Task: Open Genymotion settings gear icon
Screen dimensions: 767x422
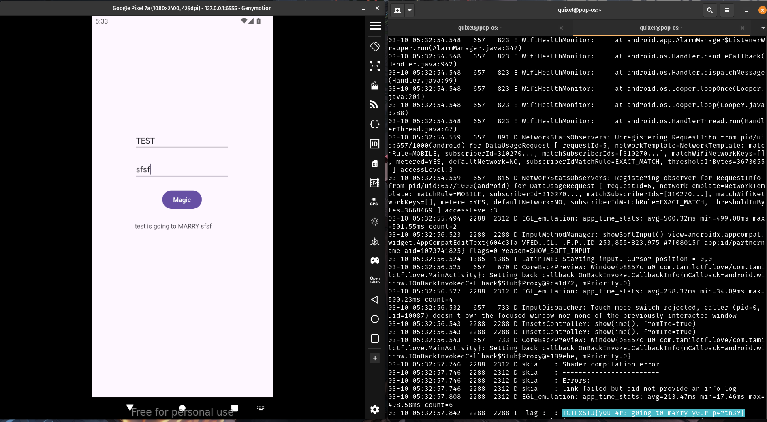Action: click(374, 409)
